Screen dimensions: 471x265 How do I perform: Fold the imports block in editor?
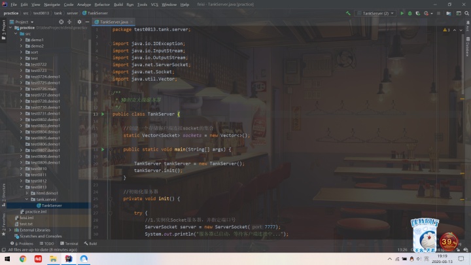click(x=111, y=44)
